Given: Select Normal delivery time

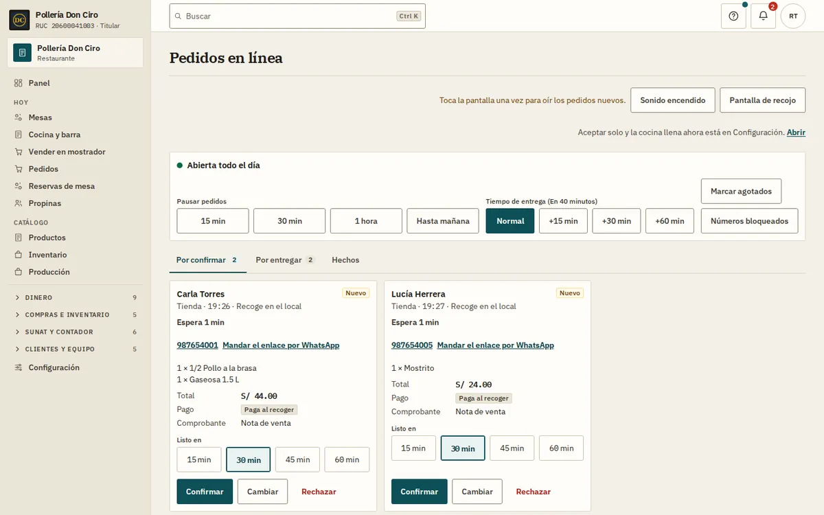Looking at the screenshot, I should (510, 221).
